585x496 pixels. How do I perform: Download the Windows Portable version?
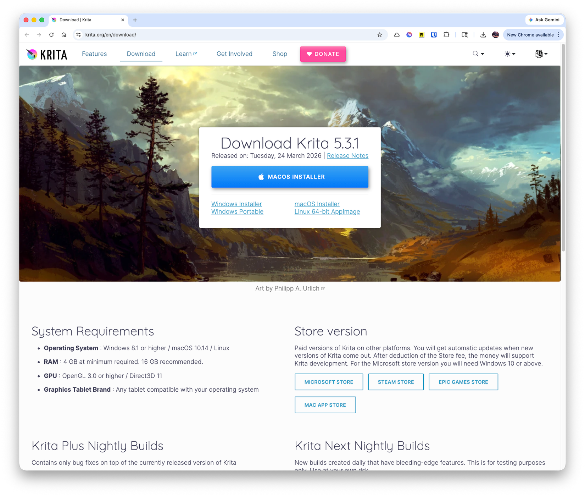click(237, 211)
